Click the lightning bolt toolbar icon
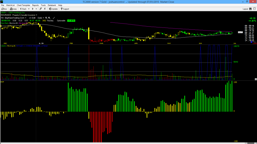Image resolution: width=257 pixels, height=144 pixels. coord(41,9)
